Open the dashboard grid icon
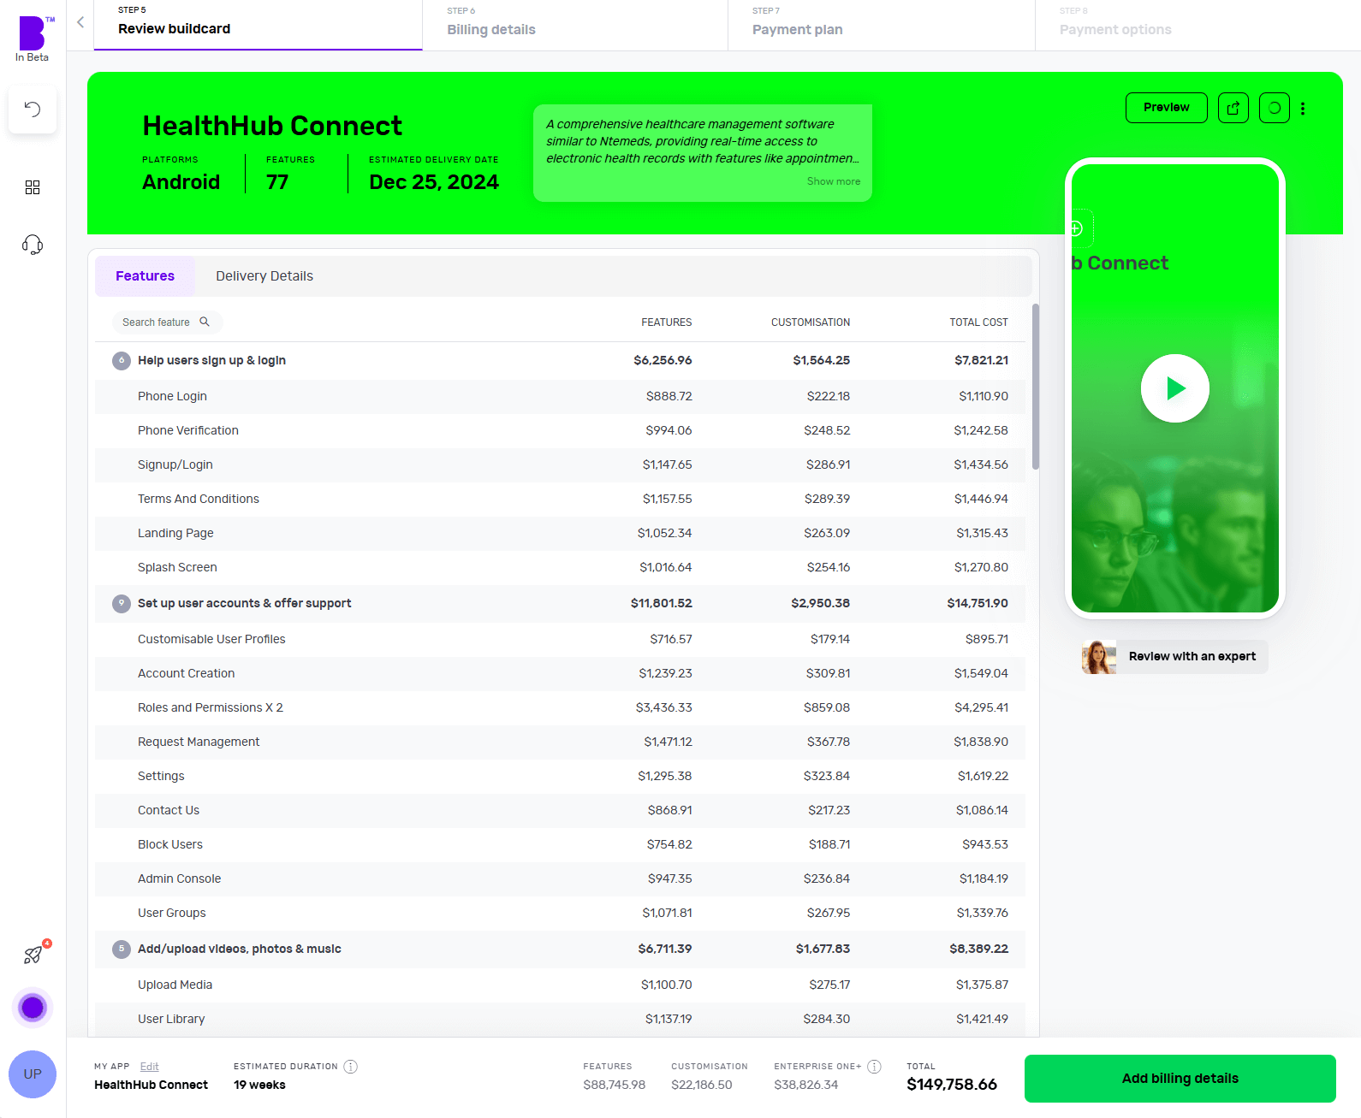Screen dimensions: 1361x1118 click(33, 187)
